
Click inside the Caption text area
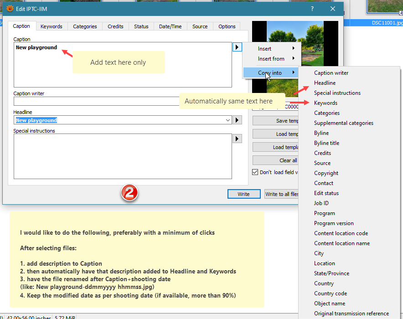click(123, 65)
